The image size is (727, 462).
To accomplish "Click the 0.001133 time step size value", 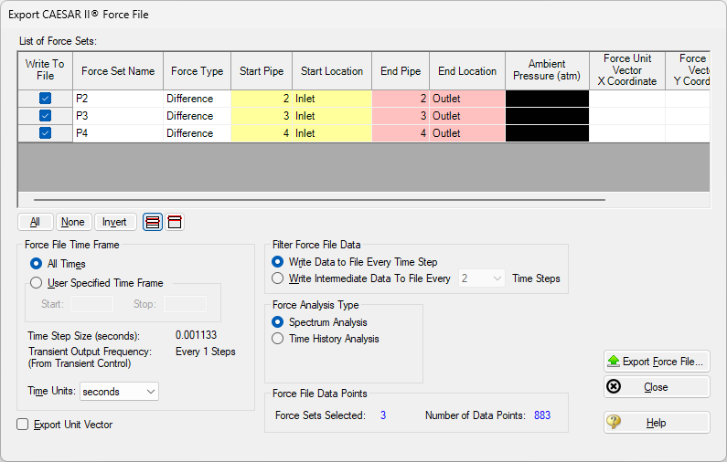I will coord(196,335).
